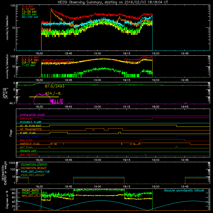Click the HESSI Observing Summary title
Image resolution: width=213 pixels, height=213 pixels.
113,2
